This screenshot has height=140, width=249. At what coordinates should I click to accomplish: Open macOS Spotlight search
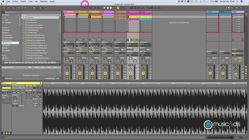click(x=238, y=1)
